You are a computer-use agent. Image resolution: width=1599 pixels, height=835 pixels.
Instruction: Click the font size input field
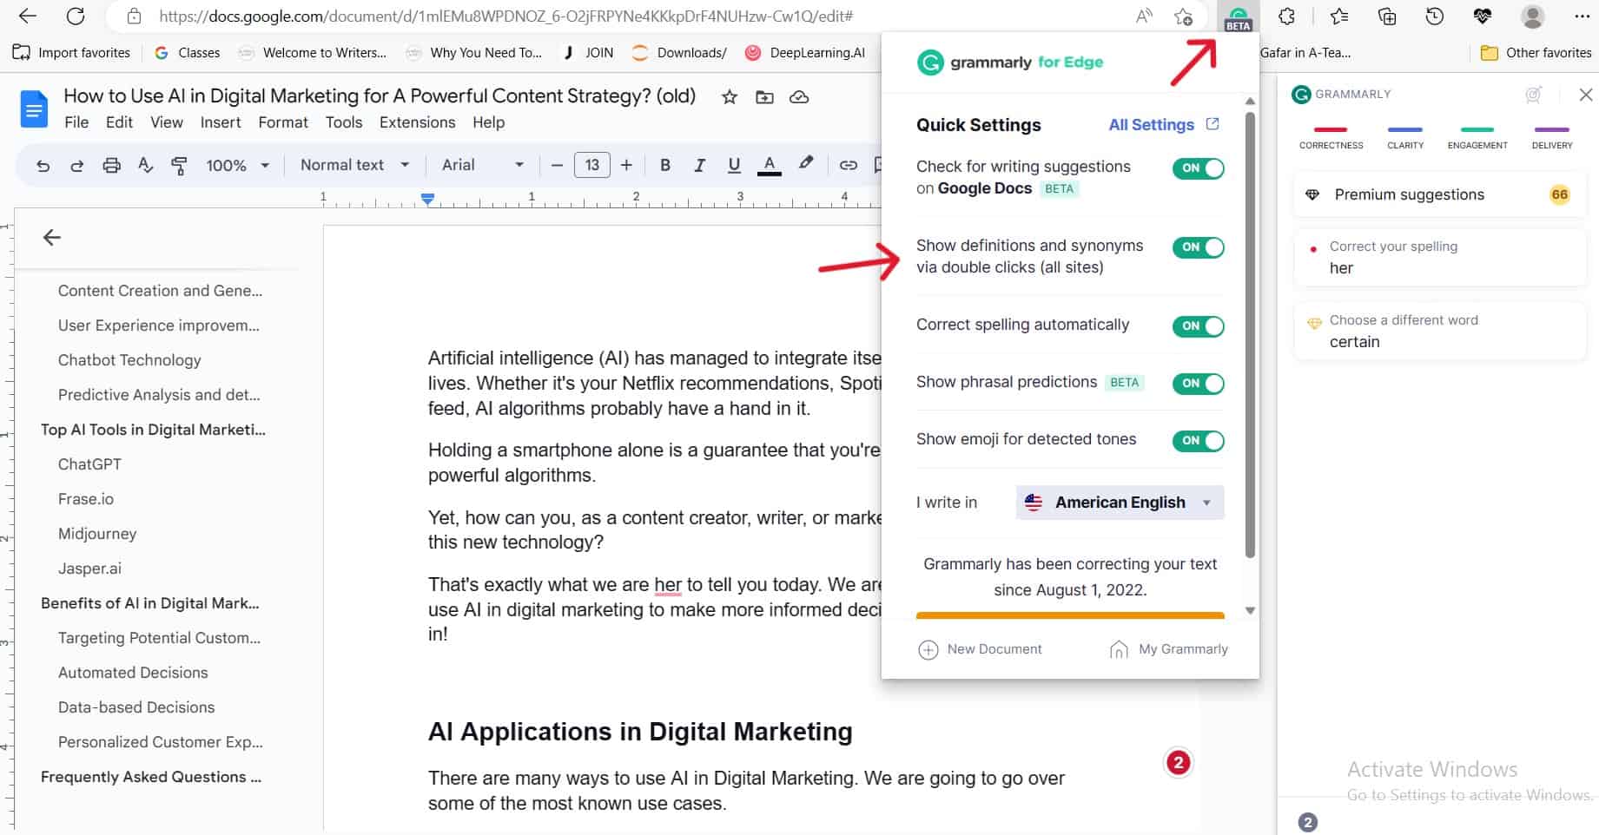click(591, 164)
